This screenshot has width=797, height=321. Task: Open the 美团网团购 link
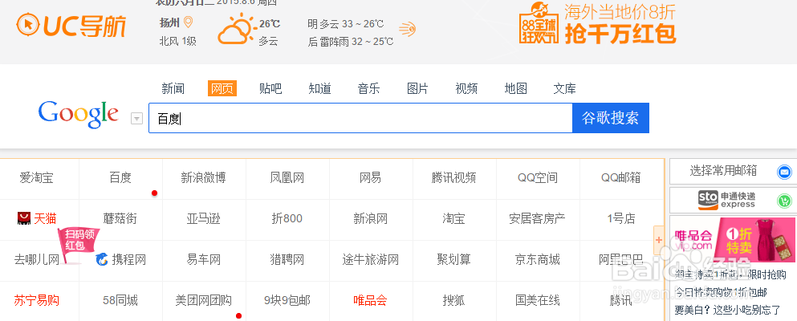point(204,301)
